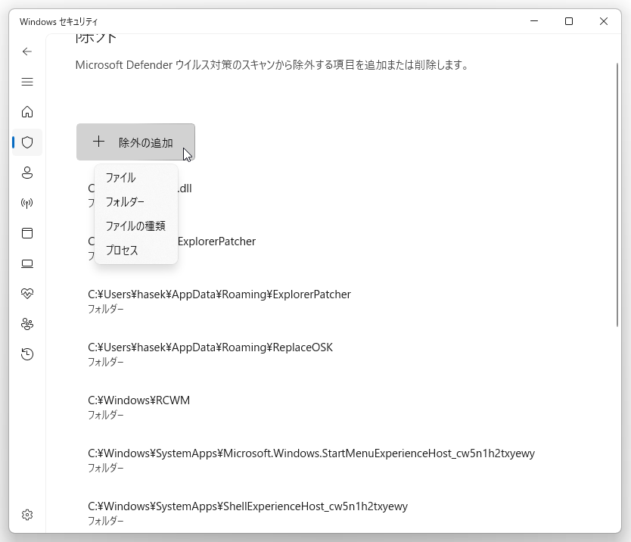Open App & browser control icon
The height and width of the screenshot is (542, 631).
tap(27, 233)
